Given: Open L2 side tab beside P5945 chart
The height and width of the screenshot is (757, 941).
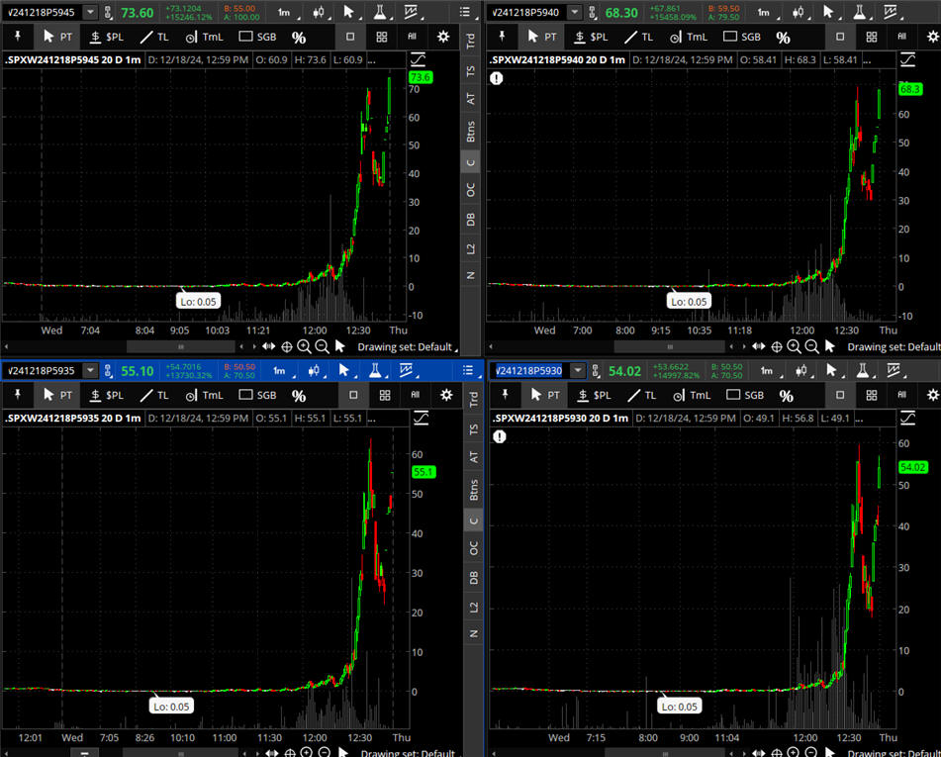Looking at the screenshot, I should pos(471,248).
